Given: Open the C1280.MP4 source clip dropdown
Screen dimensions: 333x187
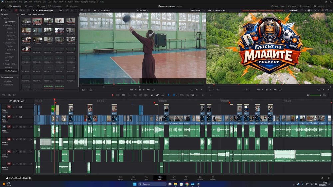Looking at the screenshot, I should click(x=143, y=10).
